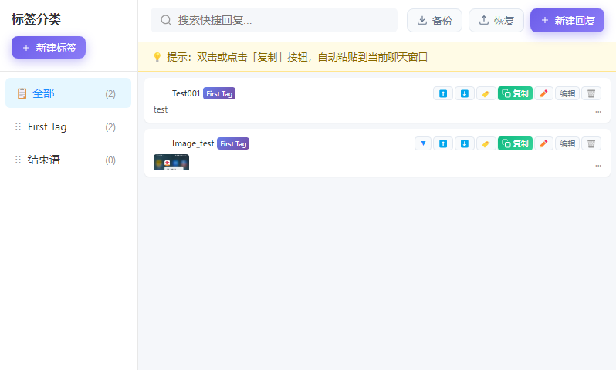
Task: Delete Image_test using the trash icon
Action: pos(591,143)
